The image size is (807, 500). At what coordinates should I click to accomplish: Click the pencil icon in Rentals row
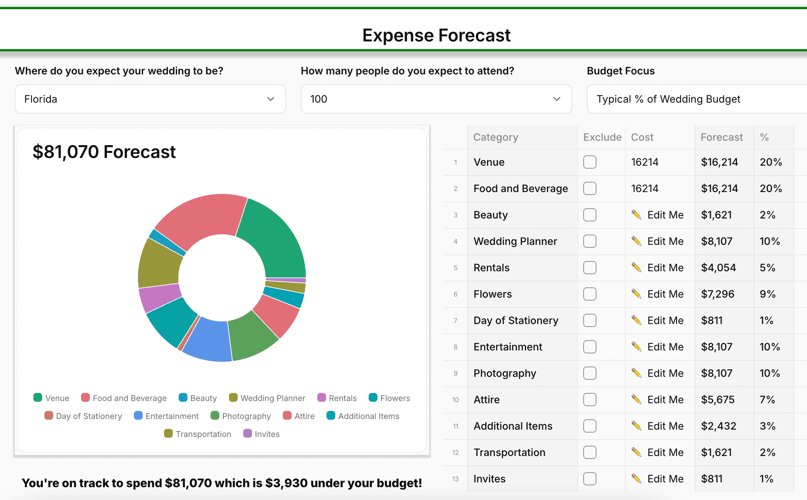pyautogui.click(x=636, y=267)
